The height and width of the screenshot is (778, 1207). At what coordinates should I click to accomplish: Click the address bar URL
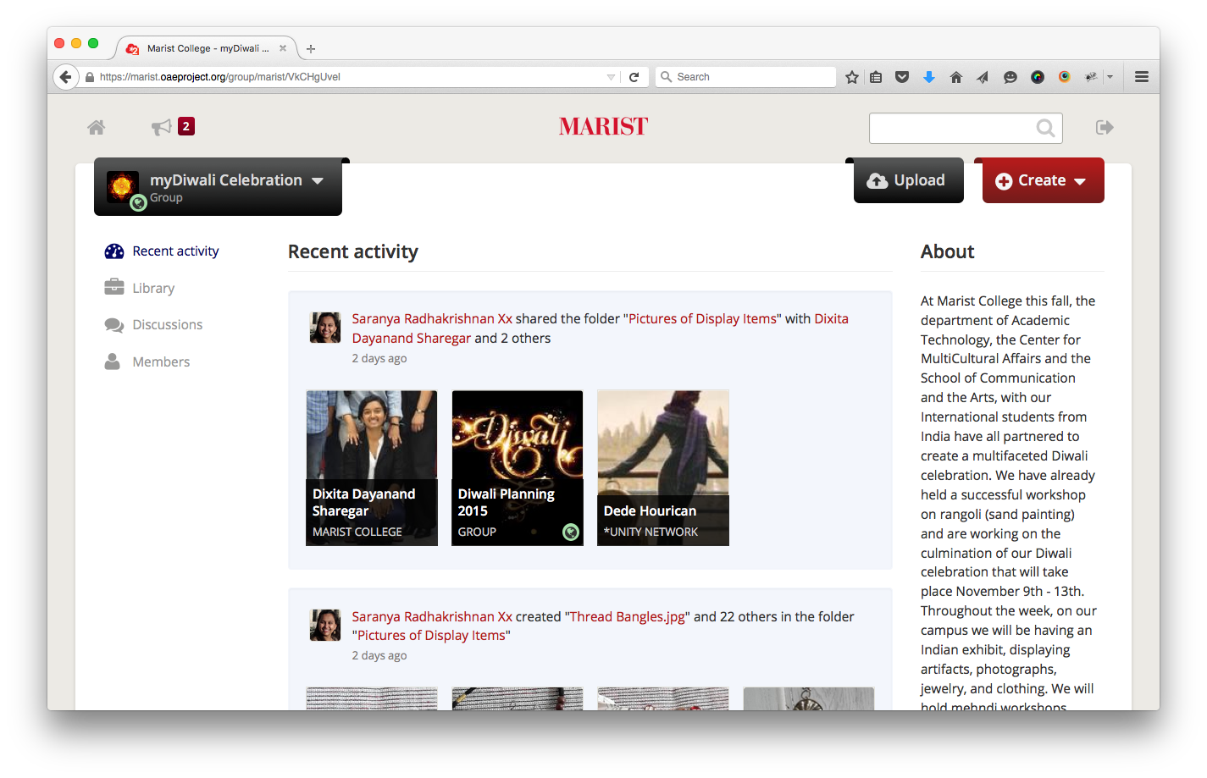tap(220, 77)
